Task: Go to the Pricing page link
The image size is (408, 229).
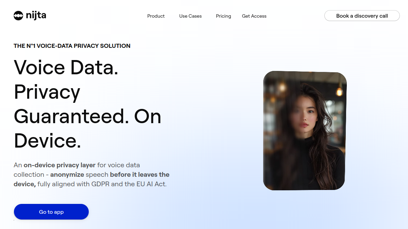Action: pyautogui.click(x=223, y=16)
